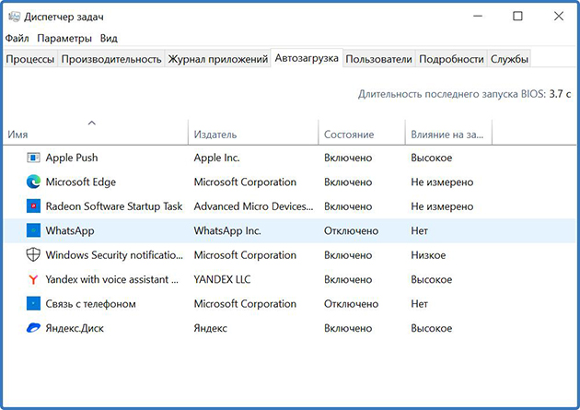Sort by Влияние на запуск column

[x=447, y=135]
